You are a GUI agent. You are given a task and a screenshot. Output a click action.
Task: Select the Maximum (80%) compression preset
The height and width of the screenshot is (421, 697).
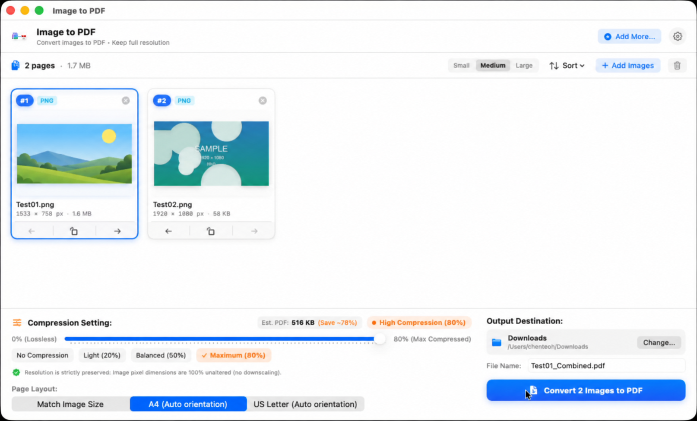tap(234, 355)
